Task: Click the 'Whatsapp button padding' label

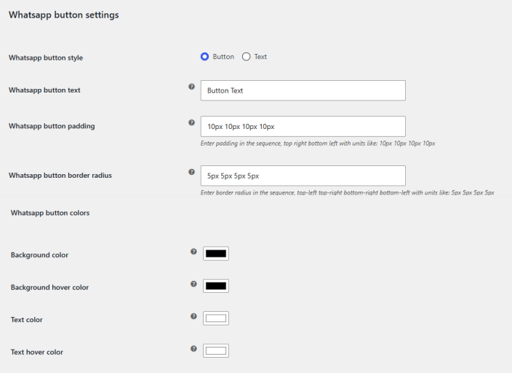Action: [x=52, y=126]
